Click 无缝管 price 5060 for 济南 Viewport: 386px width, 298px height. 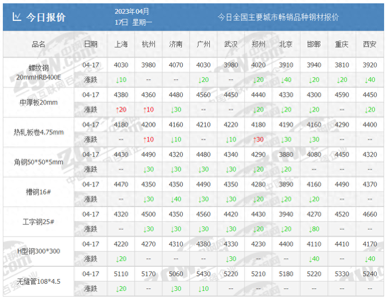point(176,274)
